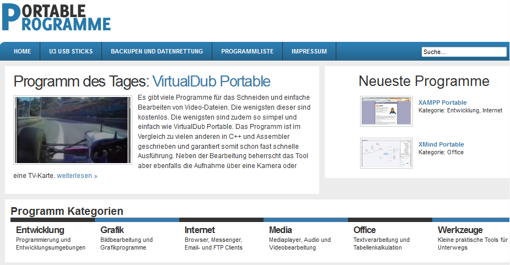The height and width of the screenshot is (265, 510).
Task: Open the IMPRESSUM page
Action: (x=309, y=51)
